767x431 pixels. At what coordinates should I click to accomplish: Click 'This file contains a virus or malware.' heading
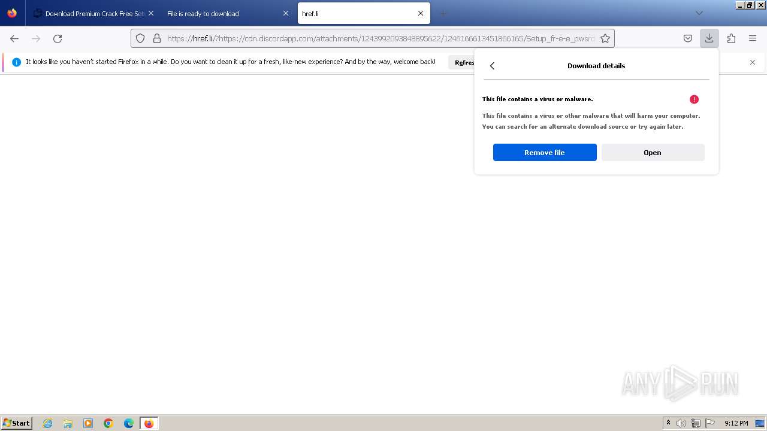click(x=537, y=99)
